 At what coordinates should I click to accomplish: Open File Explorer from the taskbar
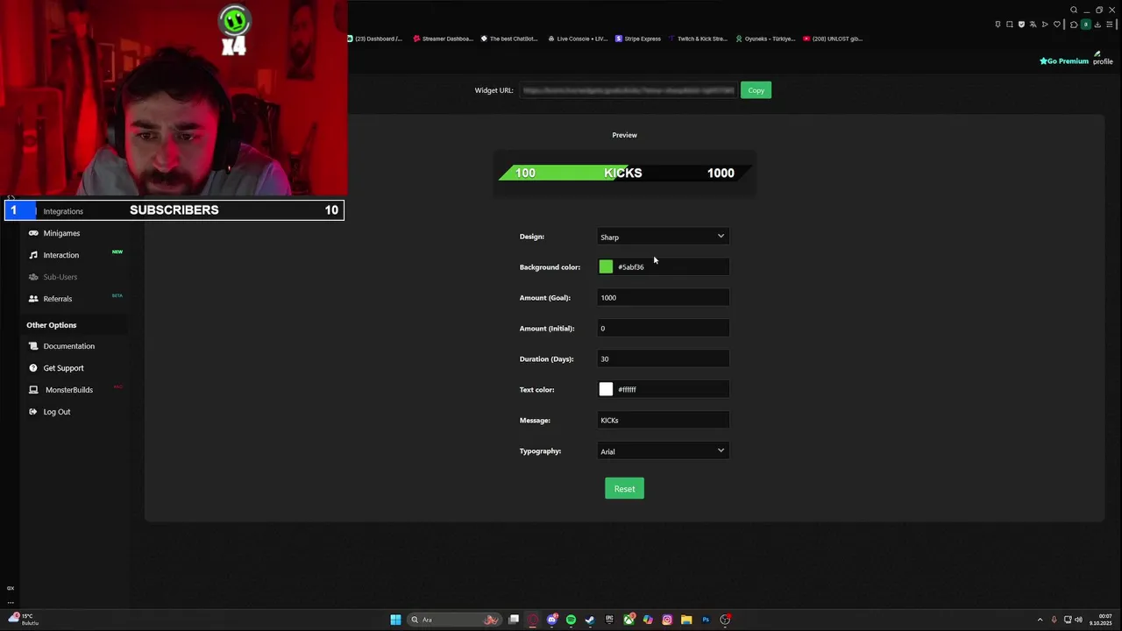pyautogui.click(x=686, y=620)
